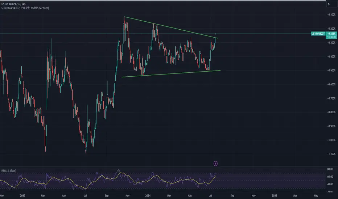Viewport: 338px width, 199px height.
Task: Click the purple lightning bolt event icon
Action: (x=215, y=164)
